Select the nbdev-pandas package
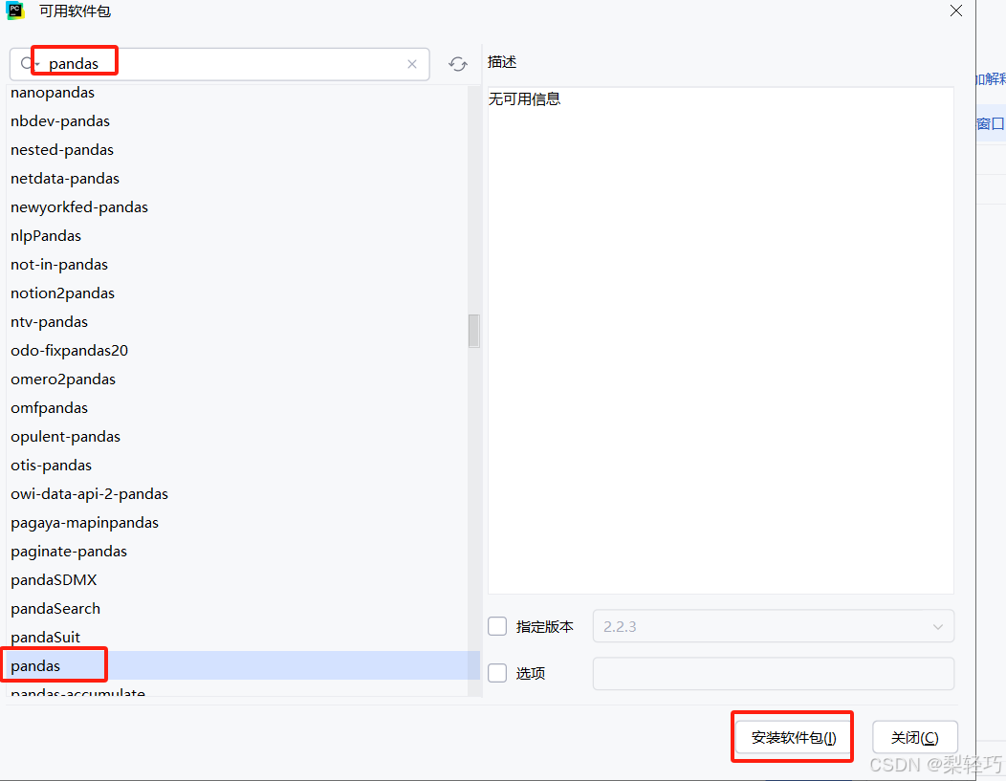 click(237, 121)
